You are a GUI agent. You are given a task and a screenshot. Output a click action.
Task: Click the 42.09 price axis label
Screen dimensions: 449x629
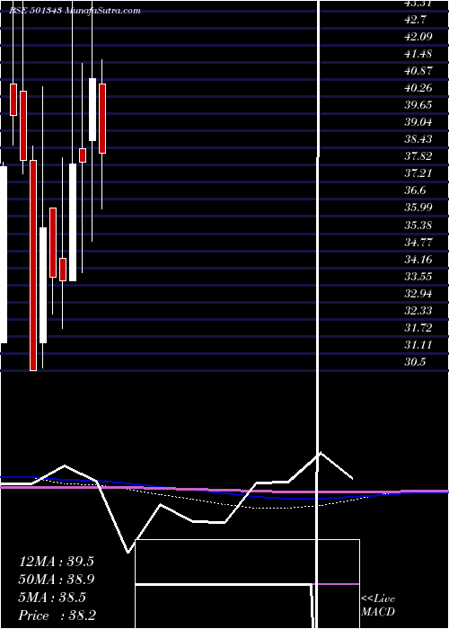(418, 37)
